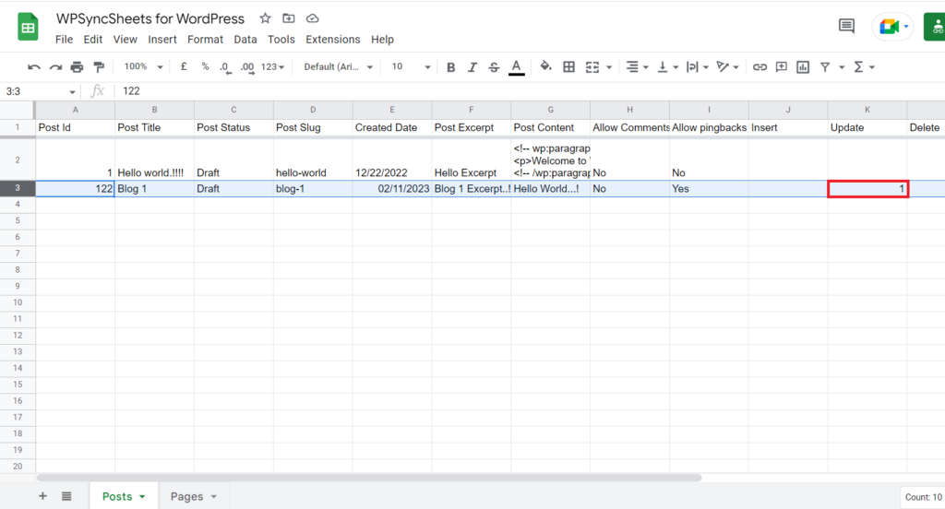Select the Paint format tool
The width and height of the screenshot is (945, 509).
(99, 67)
